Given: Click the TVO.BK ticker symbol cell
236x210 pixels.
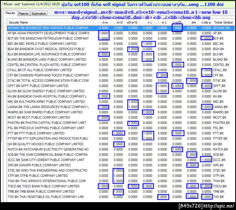Looking at the screenshot, I should click(219, 197).
